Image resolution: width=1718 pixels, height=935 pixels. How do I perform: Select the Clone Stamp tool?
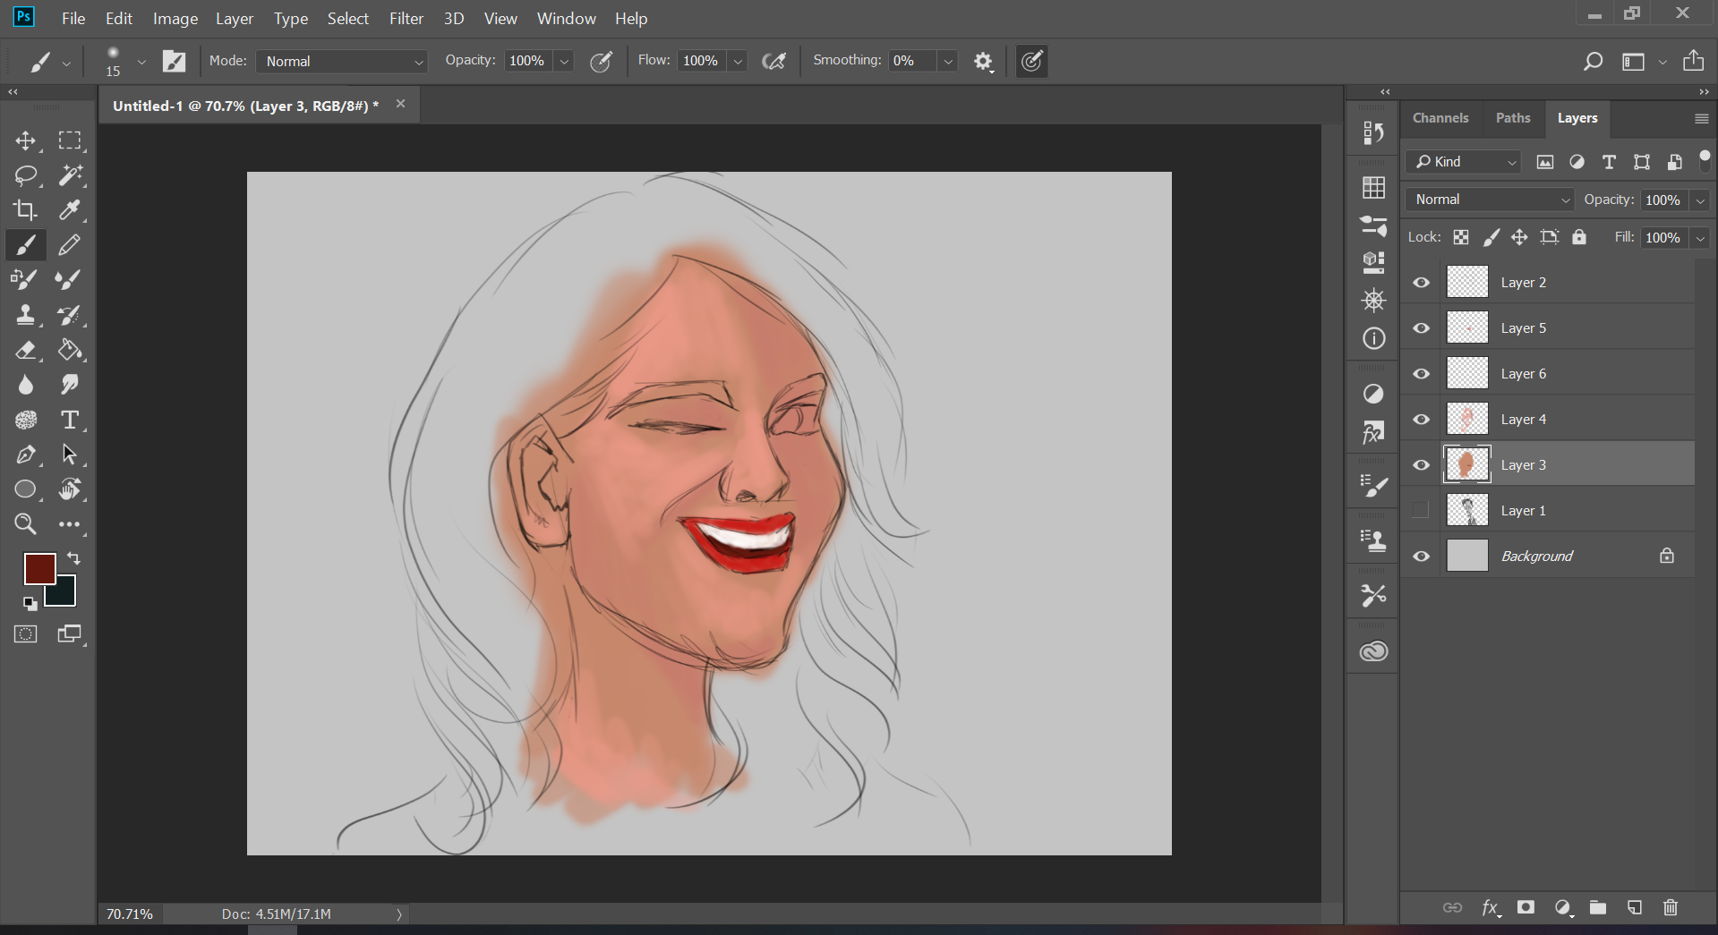25,314
